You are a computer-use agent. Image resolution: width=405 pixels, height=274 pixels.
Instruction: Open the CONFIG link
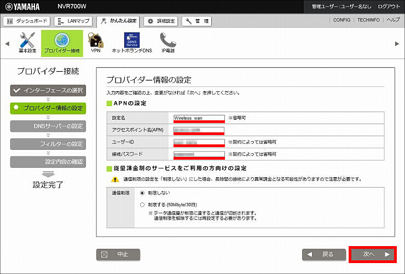[342, 20]
